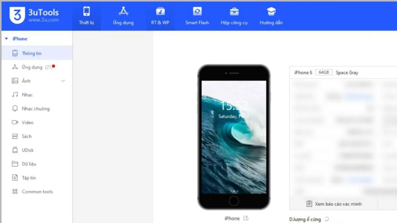Select Thông tin in the sidebar

(31, 53)
